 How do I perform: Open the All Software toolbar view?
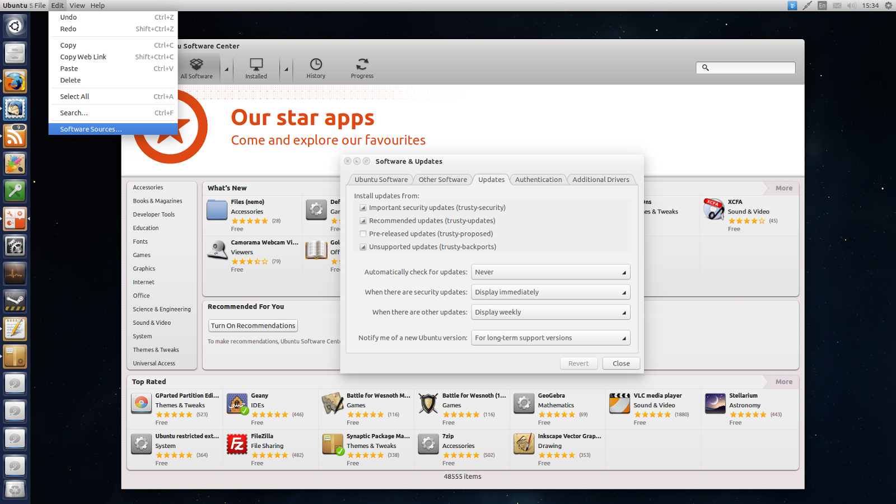coord(197,68)
